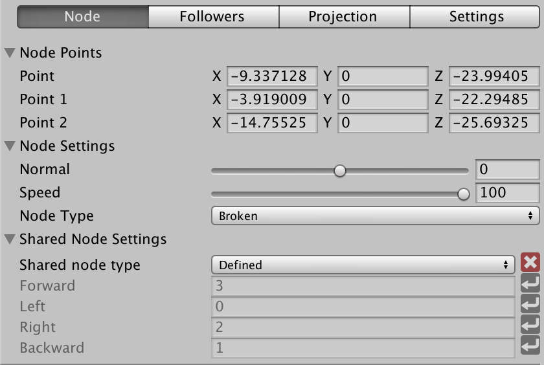Click the Point 1 Z value field
Image resolution: width=544 pixels, height=365 pixels.
pyautogui.click(x=494, y=100)
